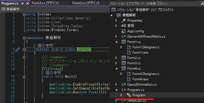Expand ElementStiffnessMatrix.cs node

point(116,36)
